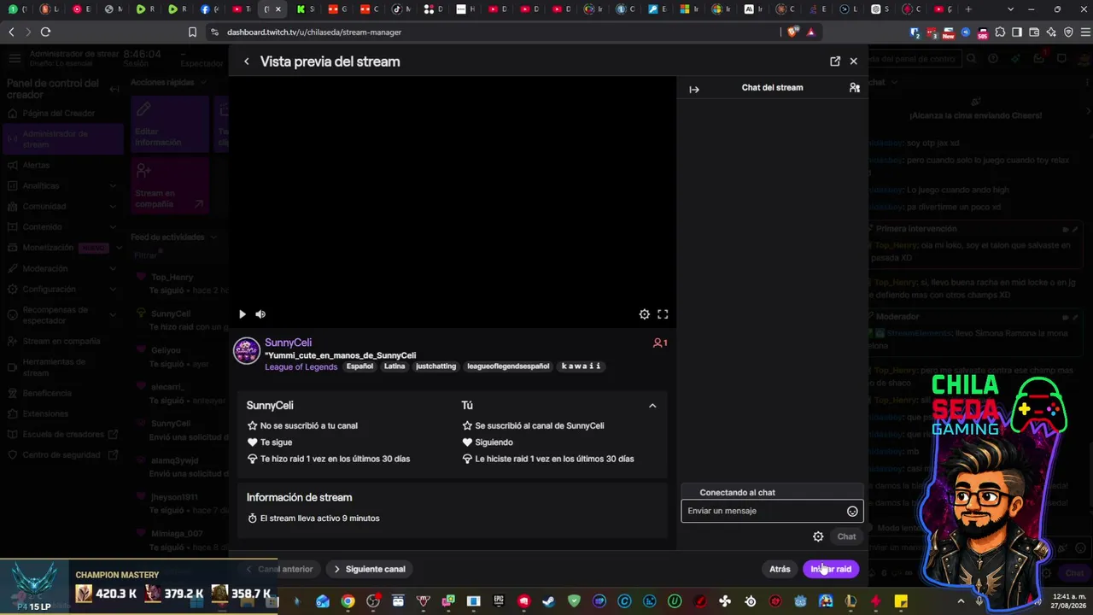Open video player settings gear
The width and height of the screenshot is (1093, 615).
[645, 314]
